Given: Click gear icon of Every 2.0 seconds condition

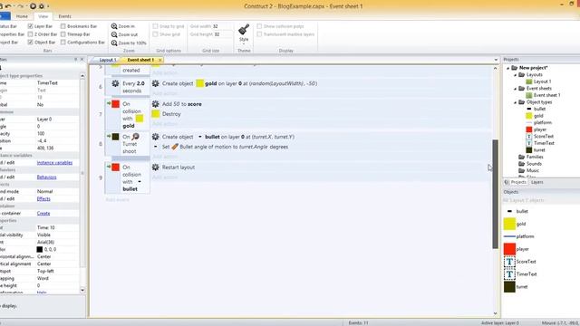Looking at the screenshot, I should [115, 83].
